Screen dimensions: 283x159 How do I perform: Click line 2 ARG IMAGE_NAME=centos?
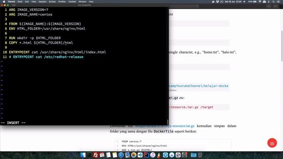tap(31, 15)
